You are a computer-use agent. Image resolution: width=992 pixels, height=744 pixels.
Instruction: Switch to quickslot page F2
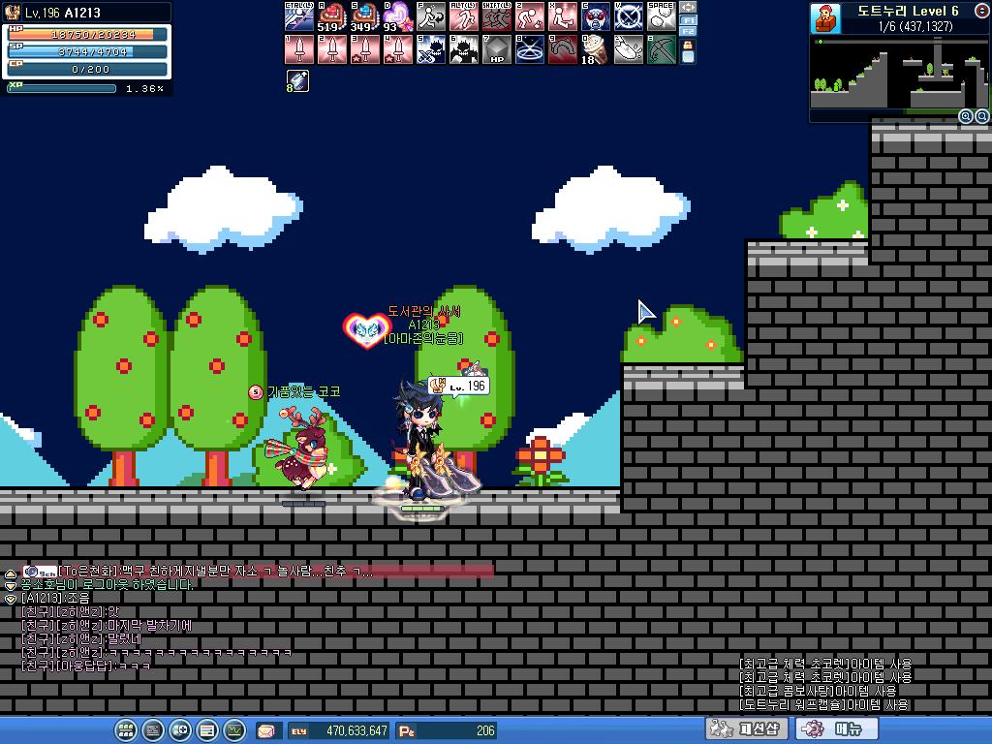click(688, 30)
